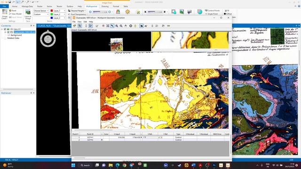Switch to the Home ribbon tab
The width and height of the screenshot is (301, 169).
tap(15, 6)
